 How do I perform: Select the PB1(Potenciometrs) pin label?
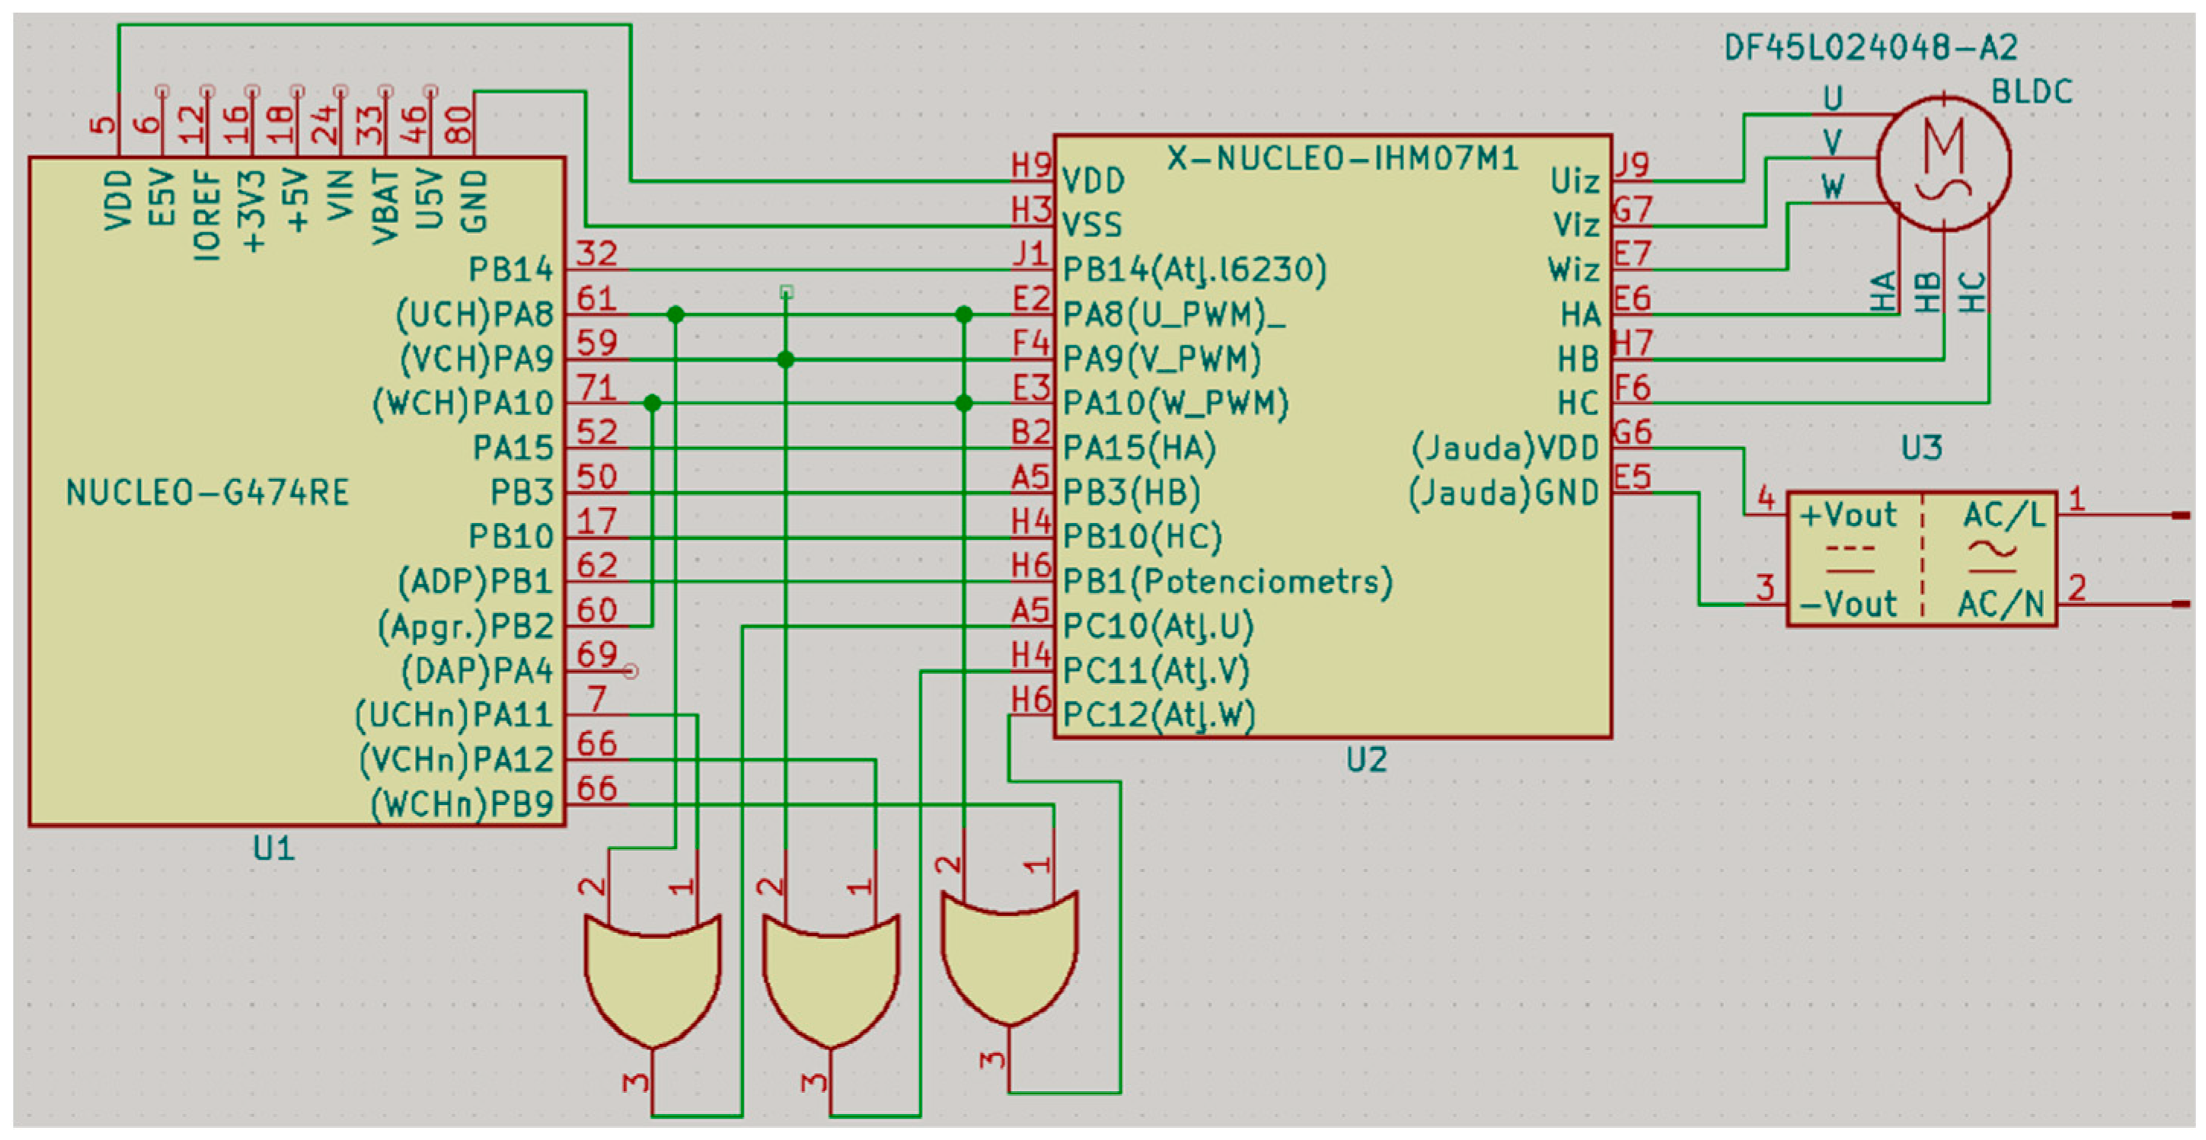tap(1228, 583)
